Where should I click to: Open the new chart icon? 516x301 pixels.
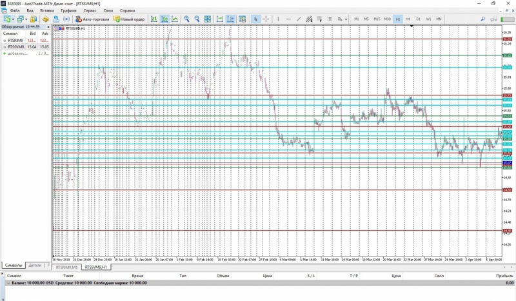point(7,19)
